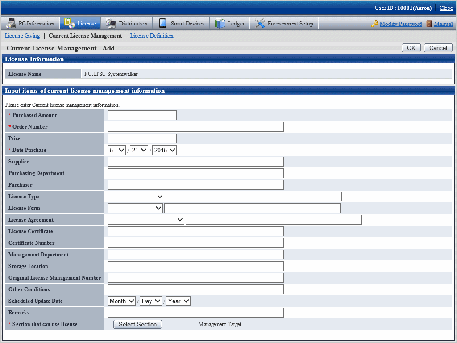This screenshot has width=457, height=343.
Task: Open the Environment Setup tab
Action: point(284,23)
